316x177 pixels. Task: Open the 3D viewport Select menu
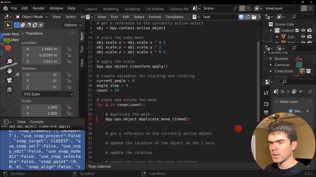70,17
